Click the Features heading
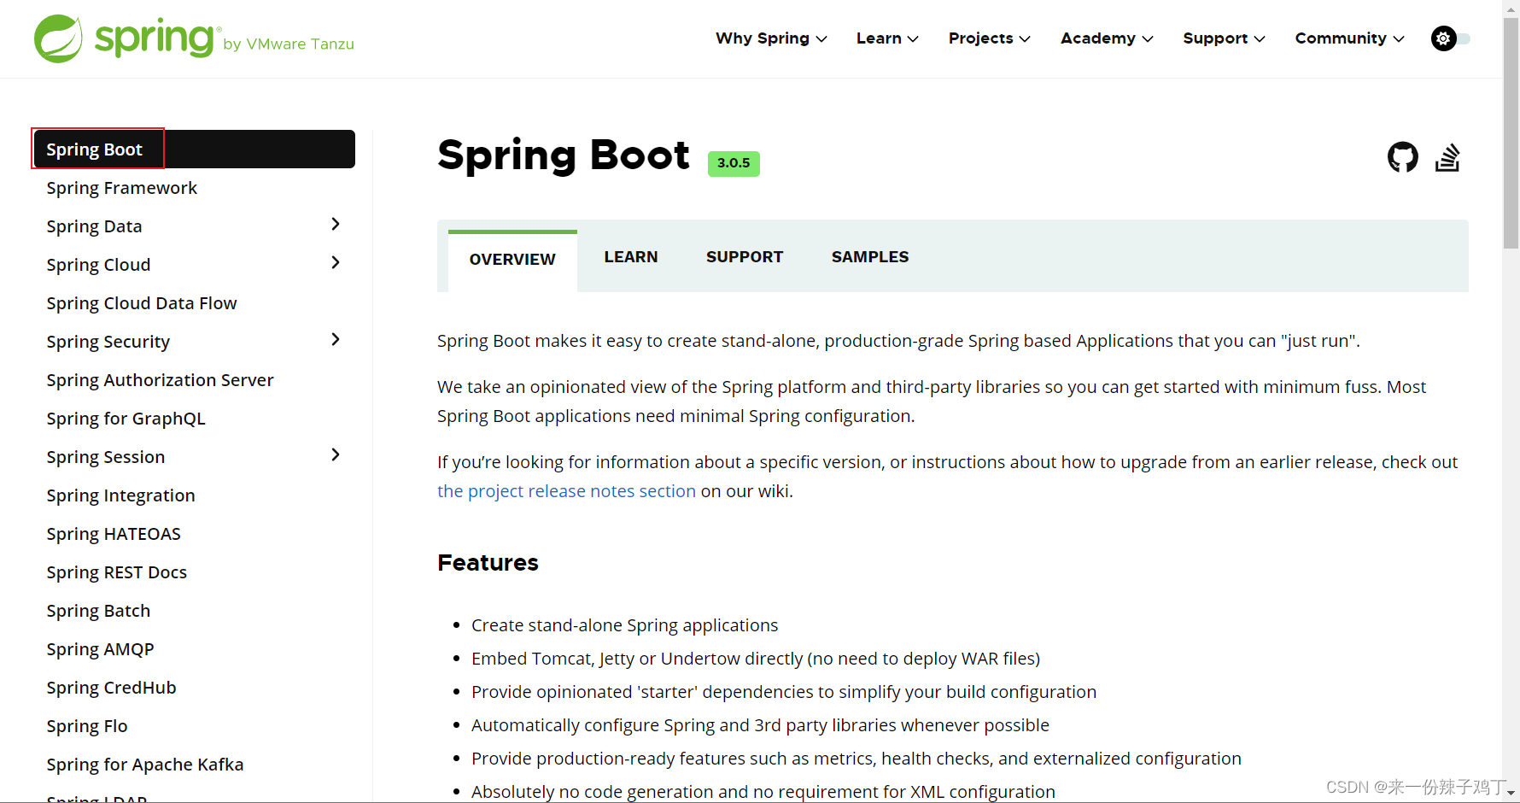 pyautogui.click(x=488, y=563)
